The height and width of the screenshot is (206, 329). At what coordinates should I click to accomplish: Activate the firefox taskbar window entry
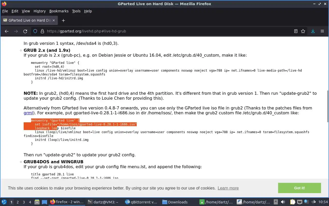tap(67, 202)
